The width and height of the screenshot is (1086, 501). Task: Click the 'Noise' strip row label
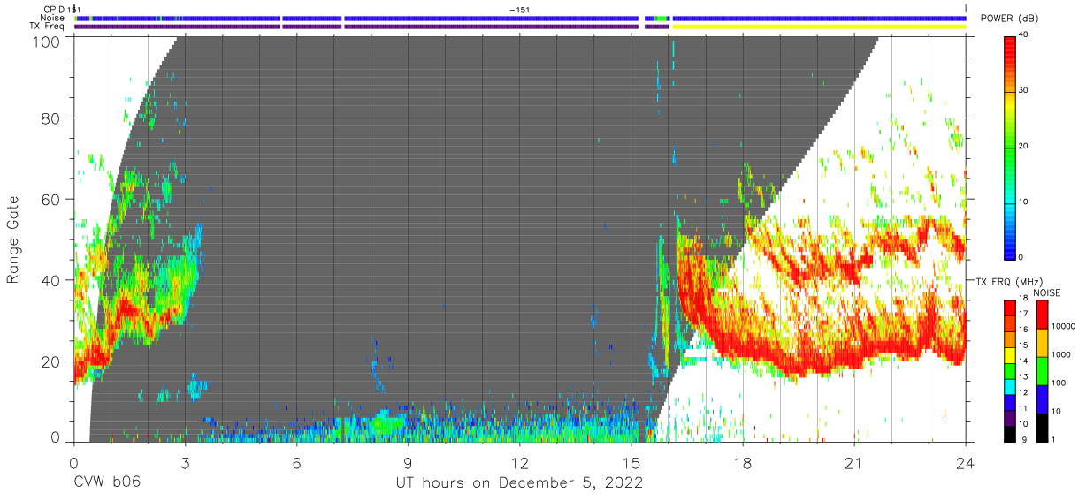[51, 18]
